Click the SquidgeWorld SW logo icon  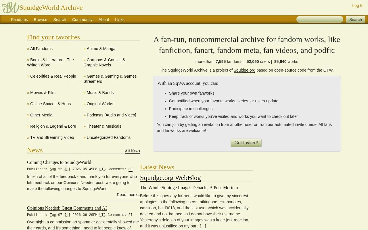tap(10, 7)
